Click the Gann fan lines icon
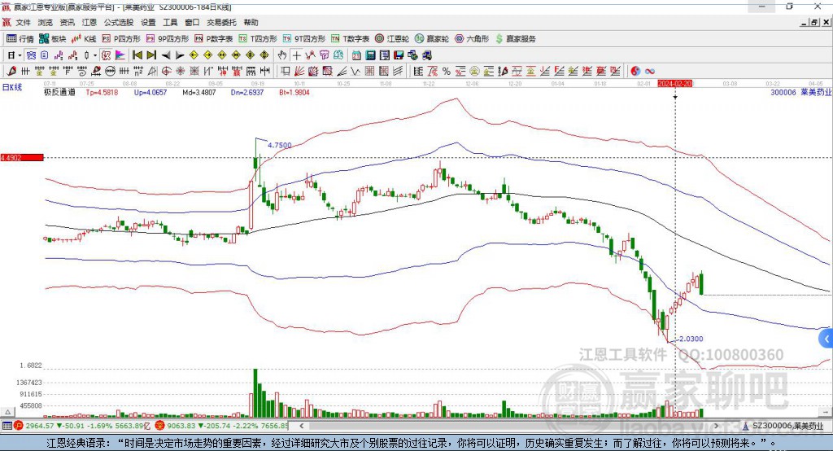833x451 pixels. (299, 71)
